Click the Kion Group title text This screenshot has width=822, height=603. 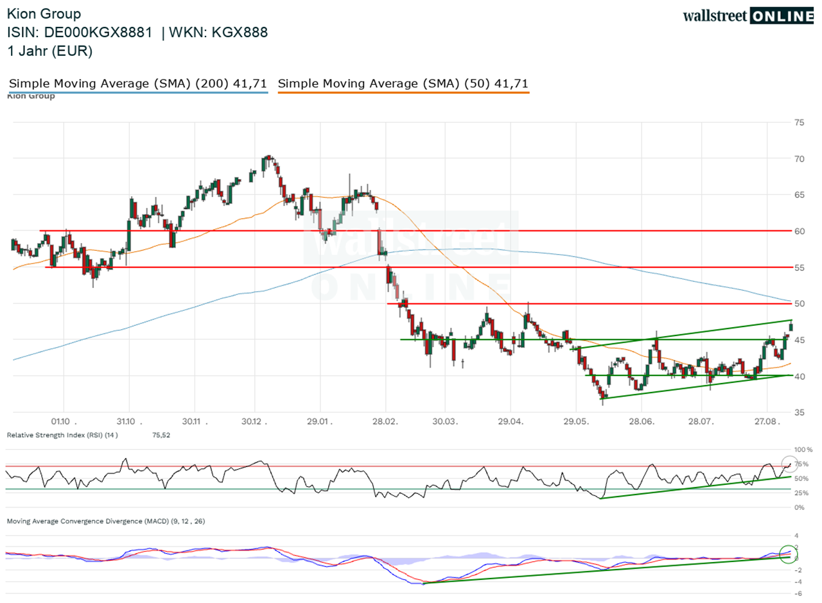click(44, 13)
